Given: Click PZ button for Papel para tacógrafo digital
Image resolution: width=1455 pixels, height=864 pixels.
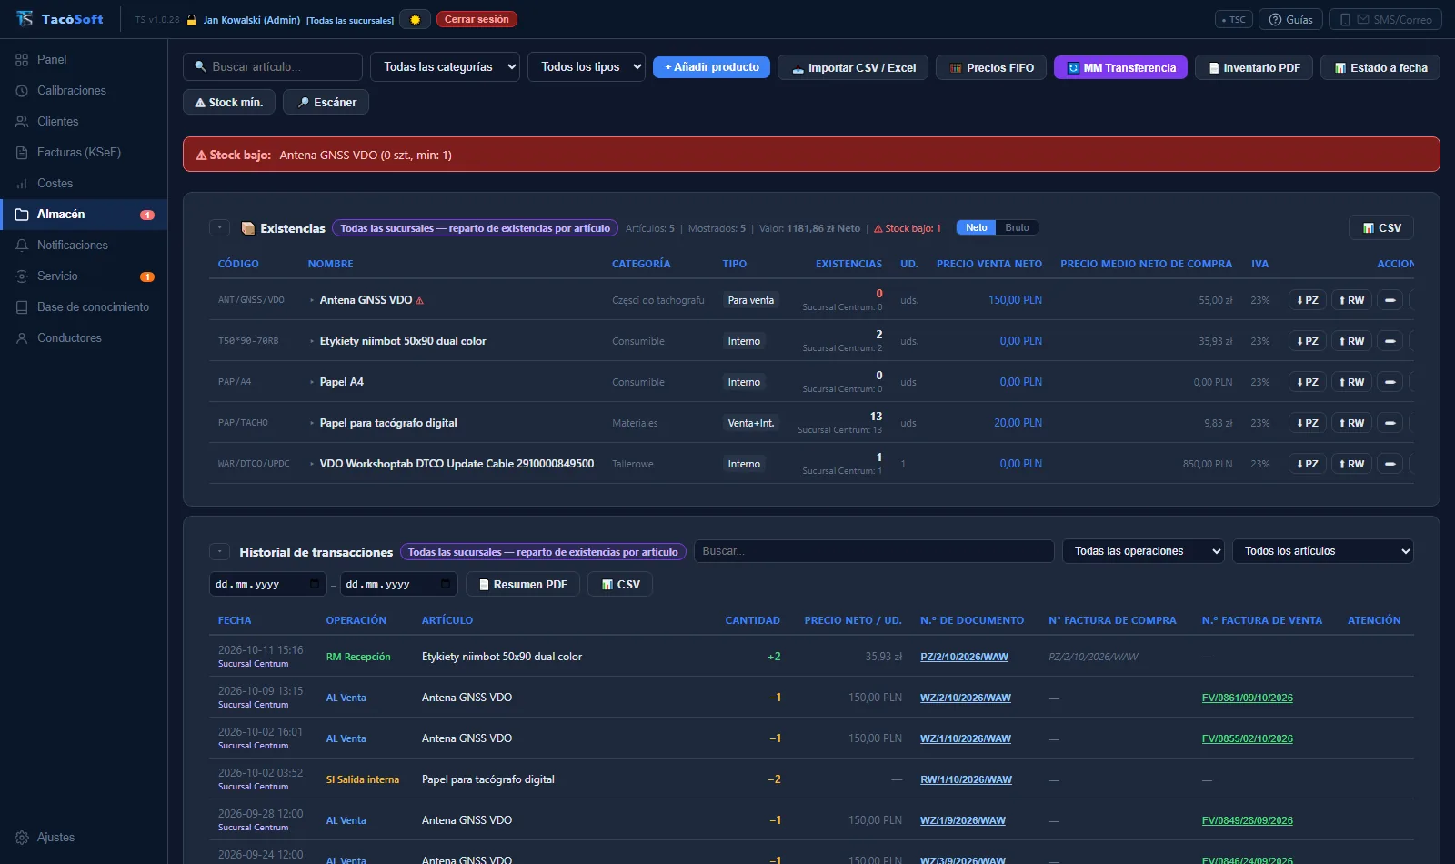Looking at the screenshot, I should [x=1307, y=423].
